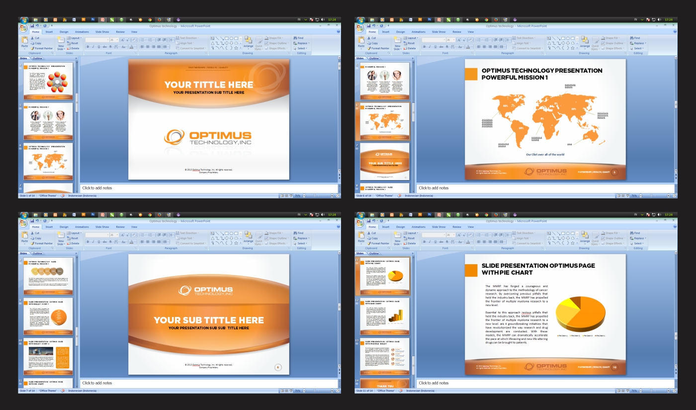The height and width of the screenshot is (410, 696).
Task: Grow font size in Slide 1 of 14 window
Action: click(122, 40)
